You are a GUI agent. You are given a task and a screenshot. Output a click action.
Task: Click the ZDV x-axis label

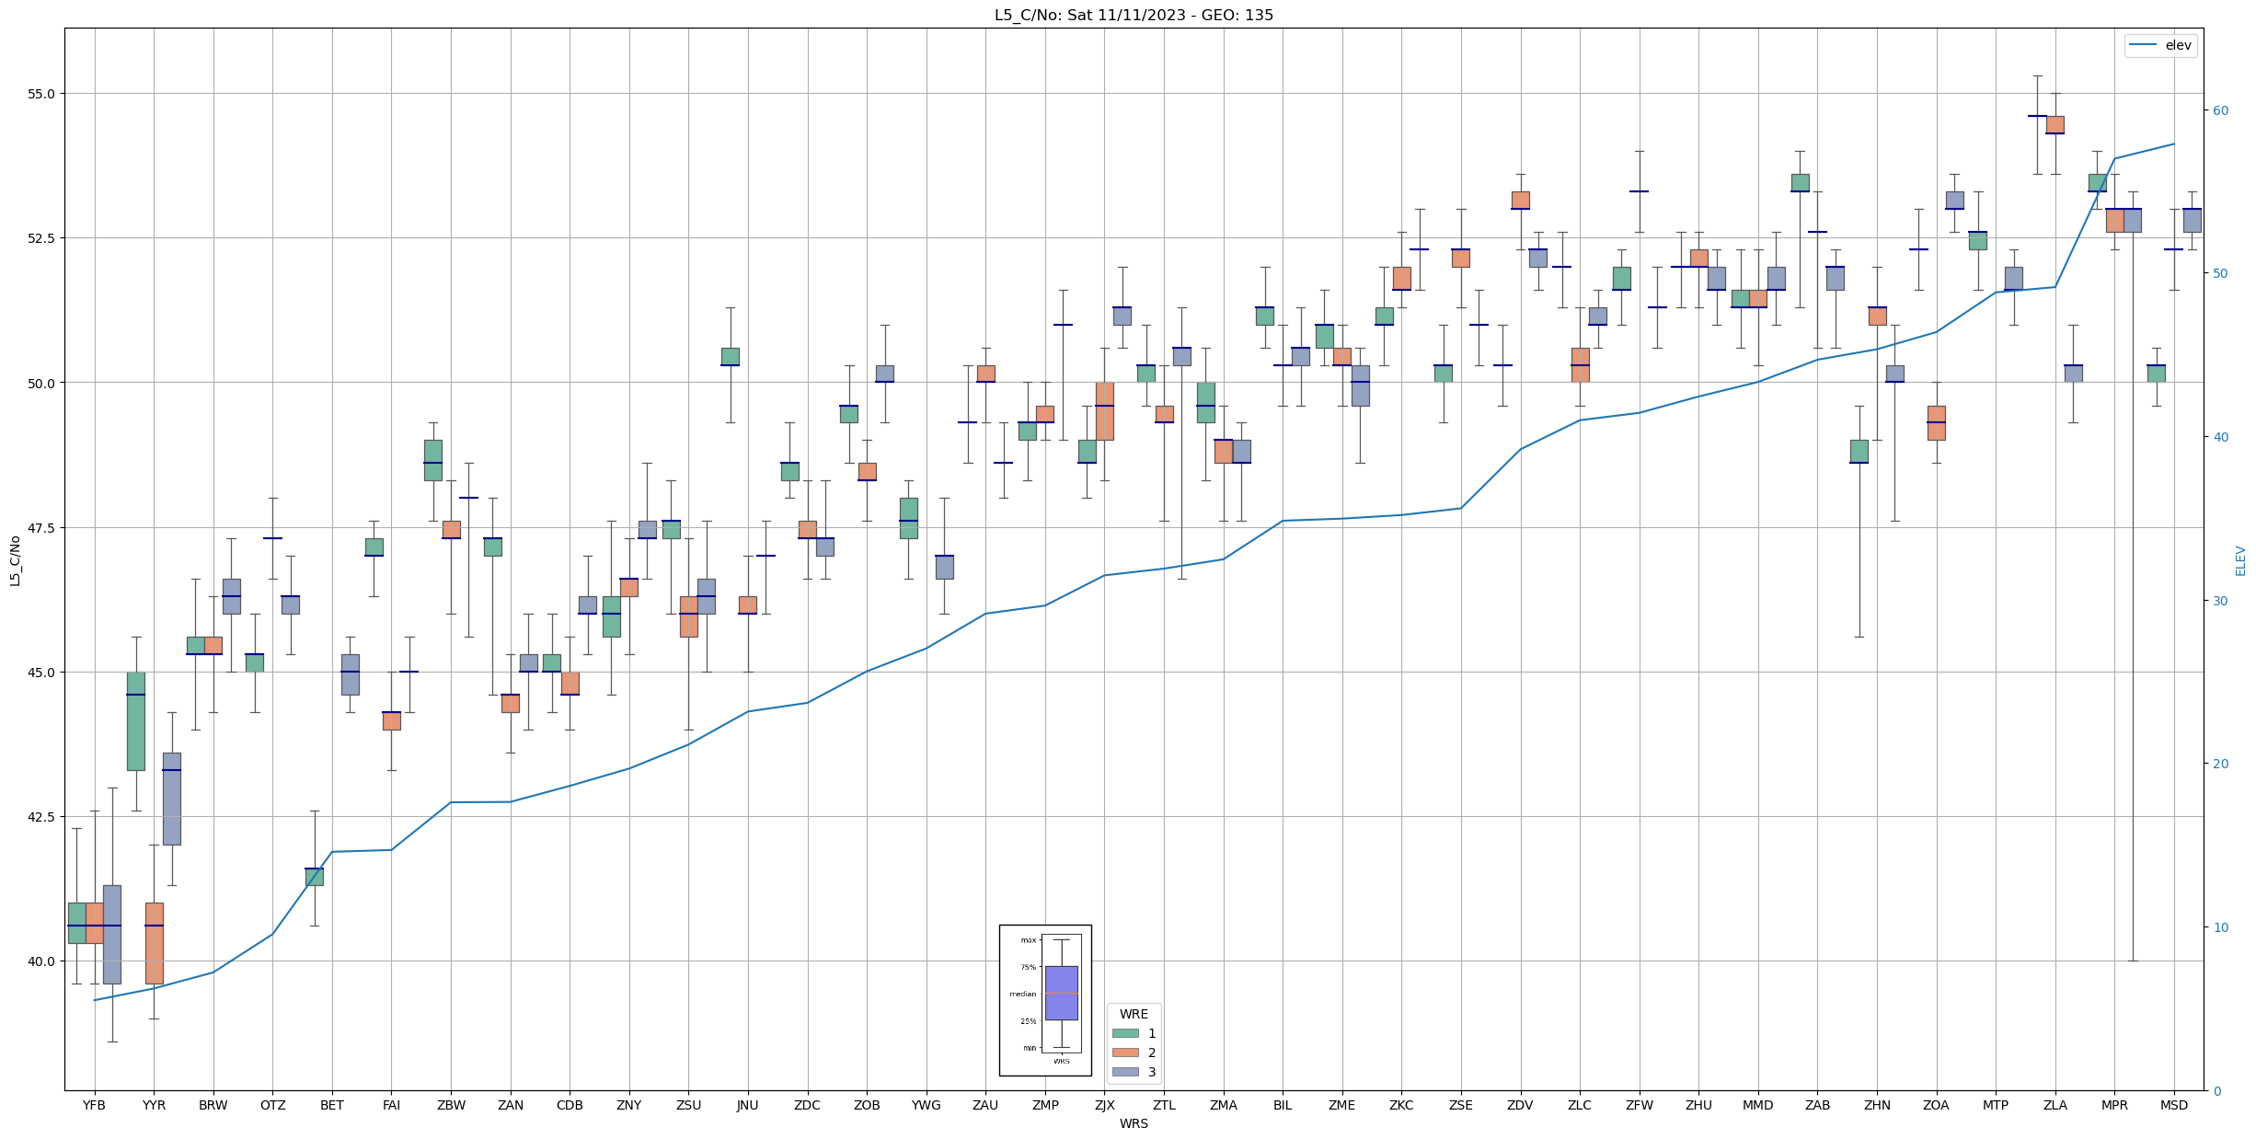1520,1105
